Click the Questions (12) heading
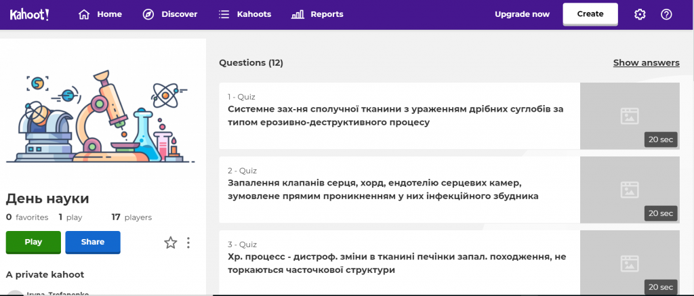This screenshot has width=694, height=296. point(251,63)
